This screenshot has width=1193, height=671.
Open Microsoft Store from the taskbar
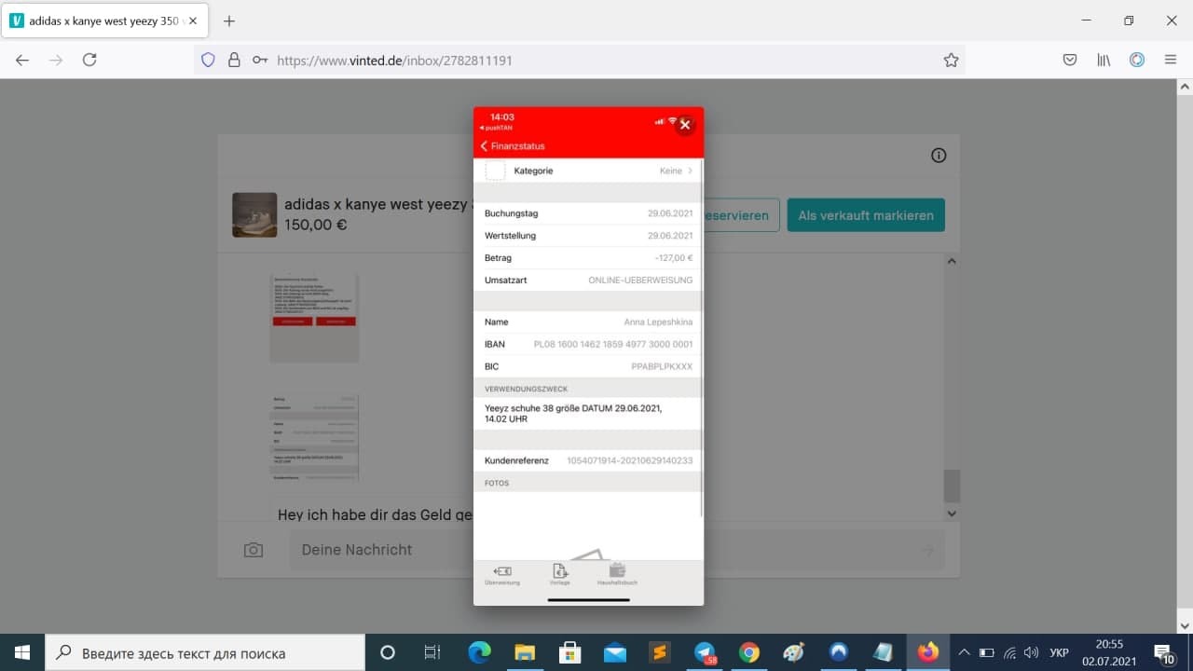569,652
